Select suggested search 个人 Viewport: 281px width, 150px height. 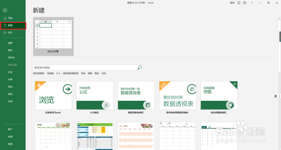click(58, 74)
